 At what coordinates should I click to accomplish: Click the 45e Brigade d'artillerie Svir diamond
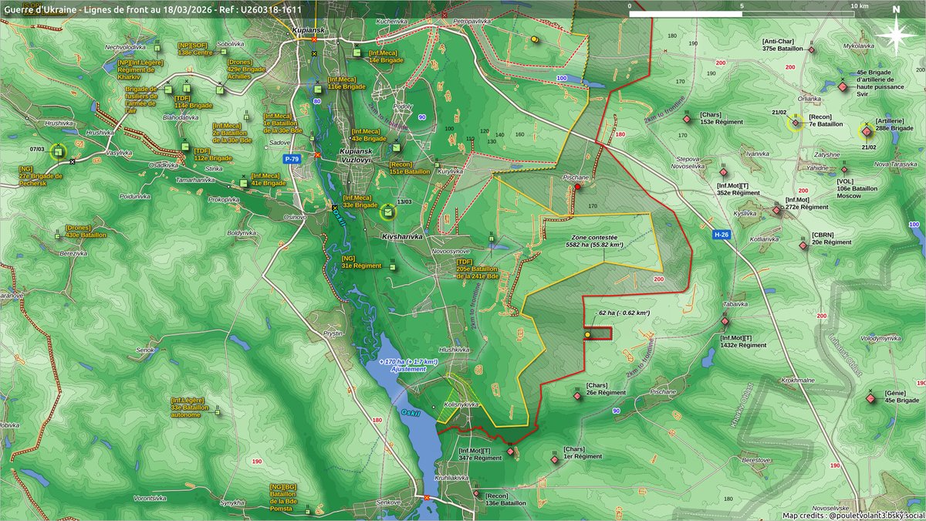point(842,86)
